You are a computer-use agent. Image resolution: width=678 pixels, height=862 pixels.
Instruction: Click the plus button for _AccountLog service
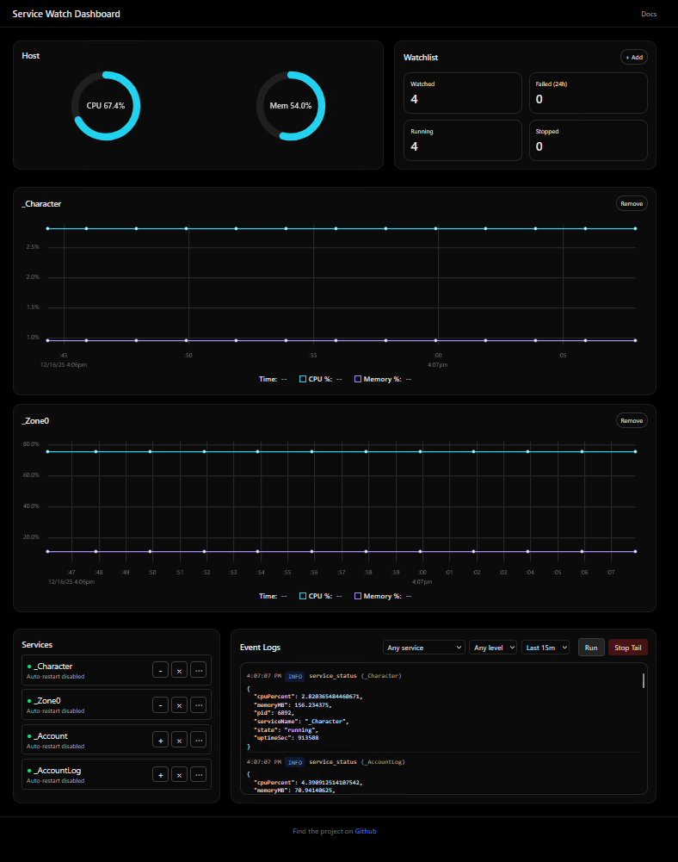pos(160,774)
